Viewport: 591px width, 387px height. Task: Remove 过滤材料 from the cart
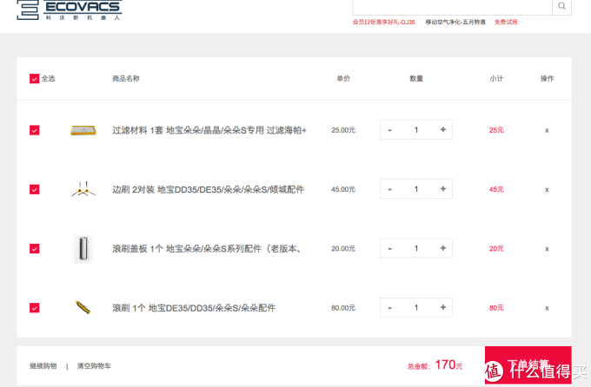pos(547,131)
